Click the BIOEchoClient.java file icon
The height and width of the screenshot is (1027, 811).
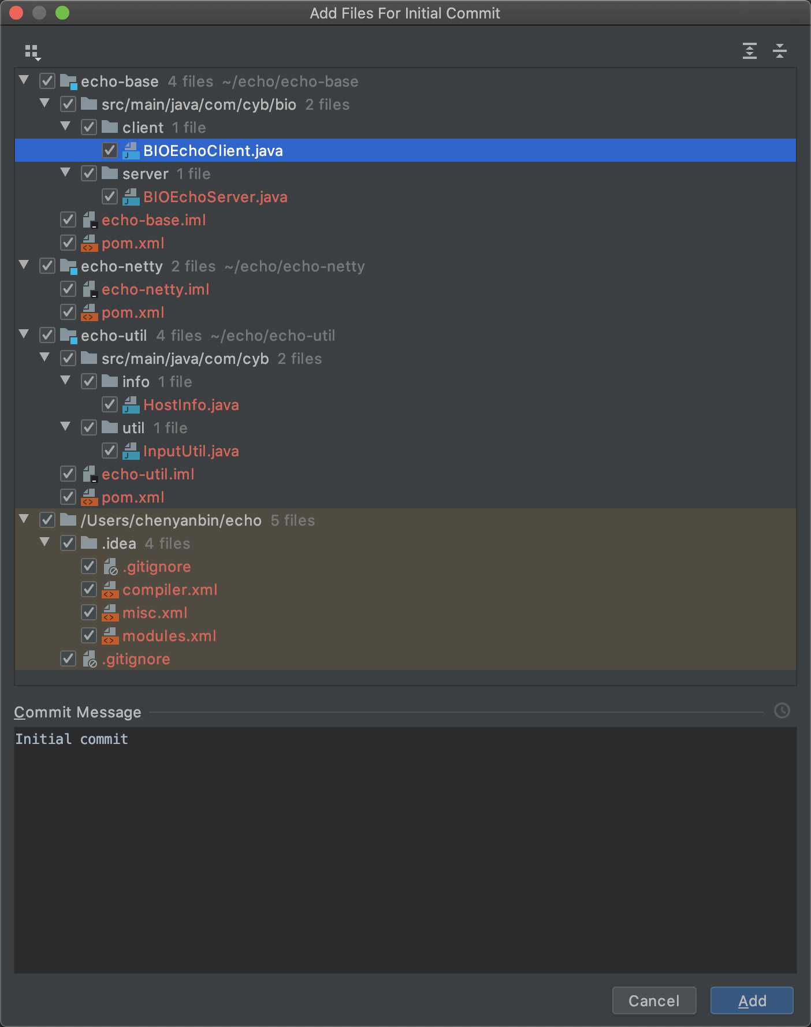click(x=131, y=151)
